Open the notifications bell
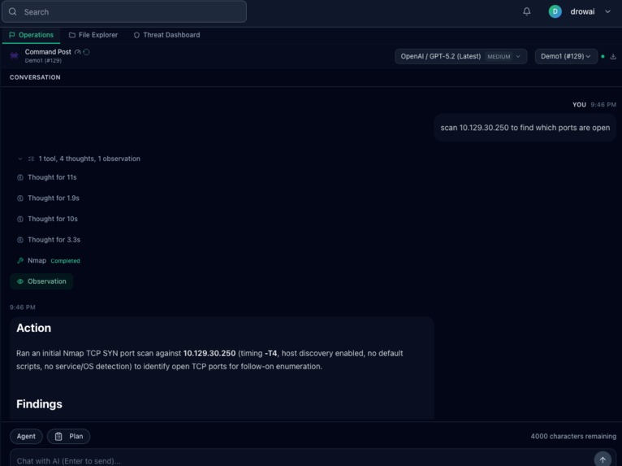Screen dimensions: 622x466 [526, 11]
